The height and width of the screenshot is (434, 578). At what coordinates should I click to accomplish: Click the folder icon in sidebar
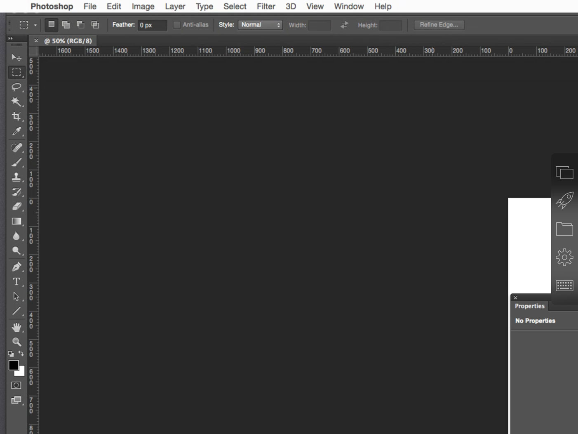[x=564, y=229]
